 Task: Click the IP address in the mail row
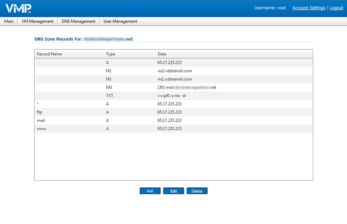click(x=170, y=120)
